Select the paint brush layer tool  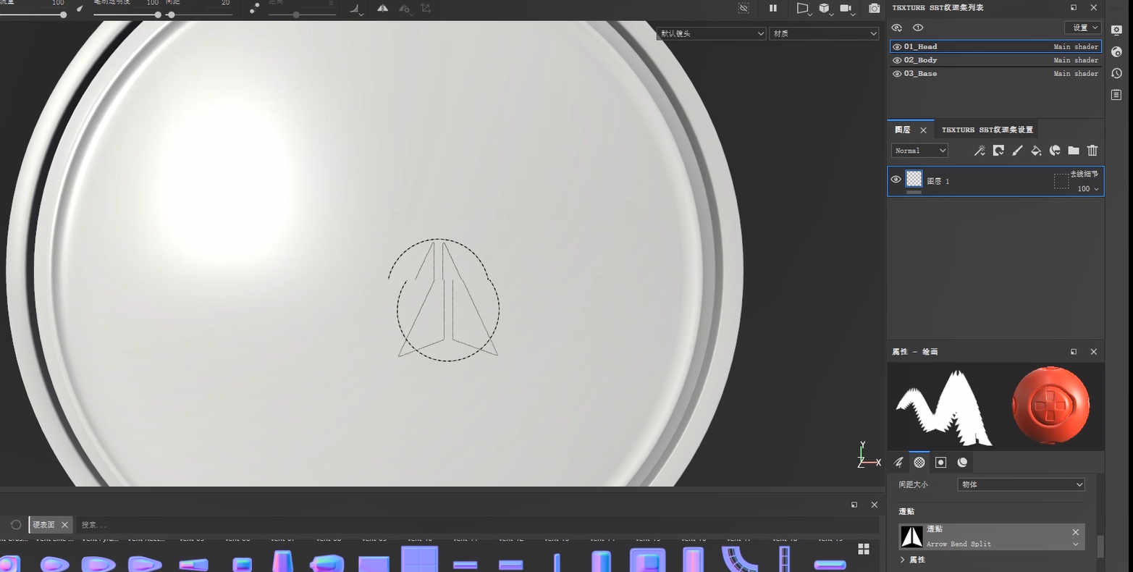[x=1016, y=150]
